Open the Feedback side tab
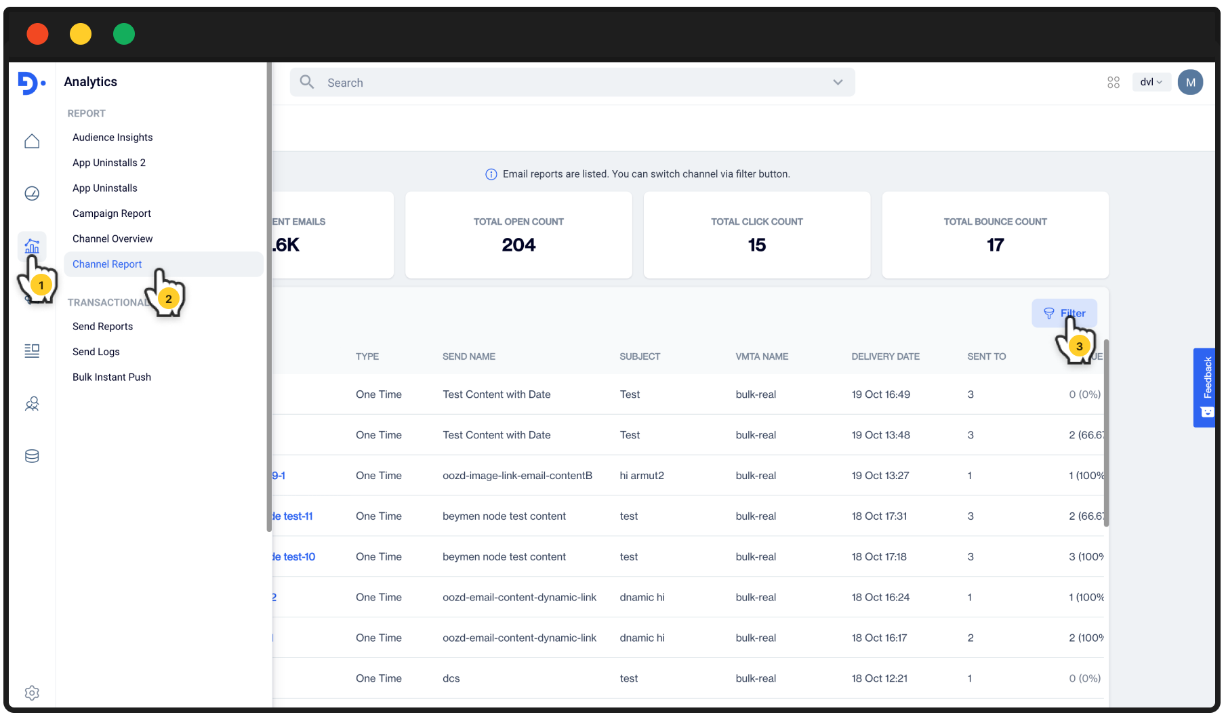1226x719 pixels. 1204,388
